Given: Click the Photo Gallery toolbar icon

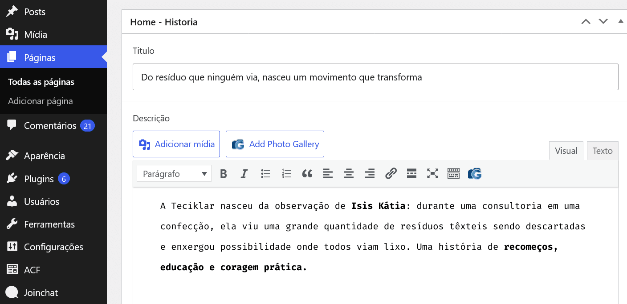Looking at the screenshot, I should [475, 174].
